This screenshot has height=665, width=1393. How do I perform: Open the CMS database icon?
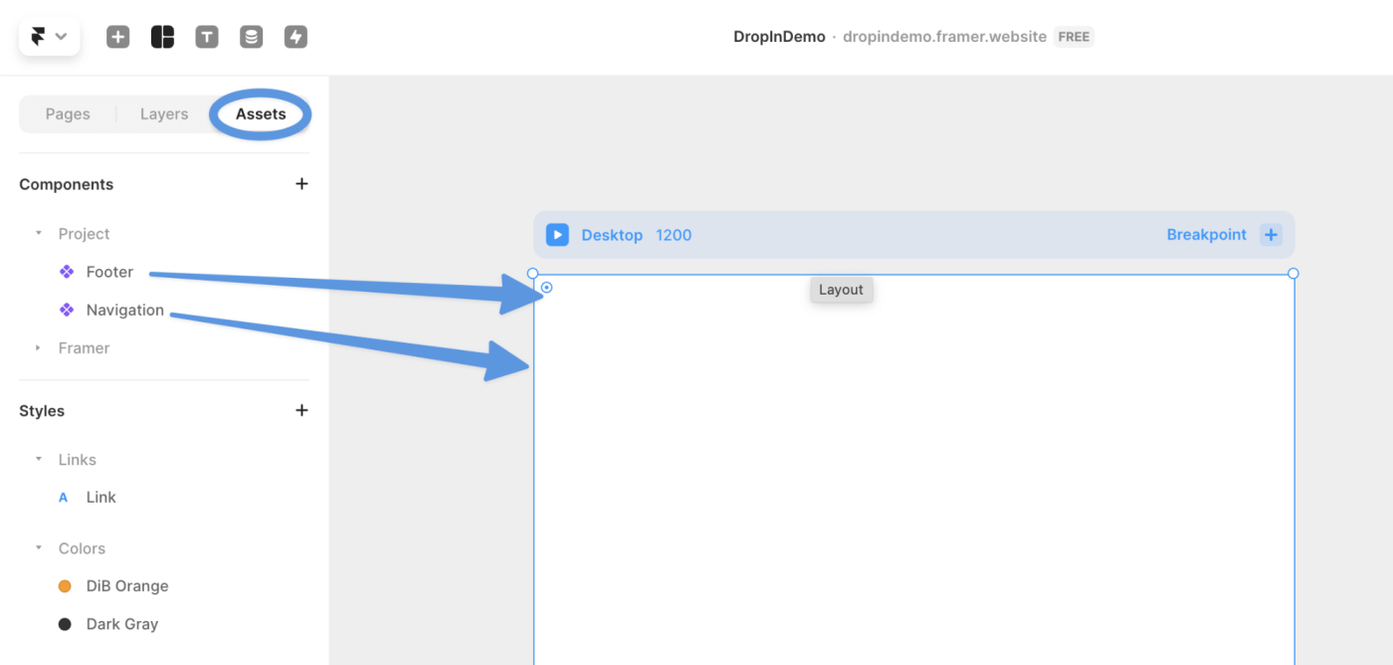[252, 37]
